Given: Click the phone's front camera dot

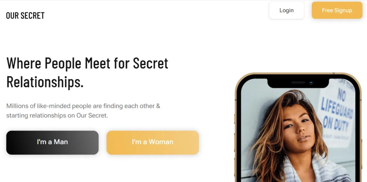Looking at the screenshot, I should 311,83.
